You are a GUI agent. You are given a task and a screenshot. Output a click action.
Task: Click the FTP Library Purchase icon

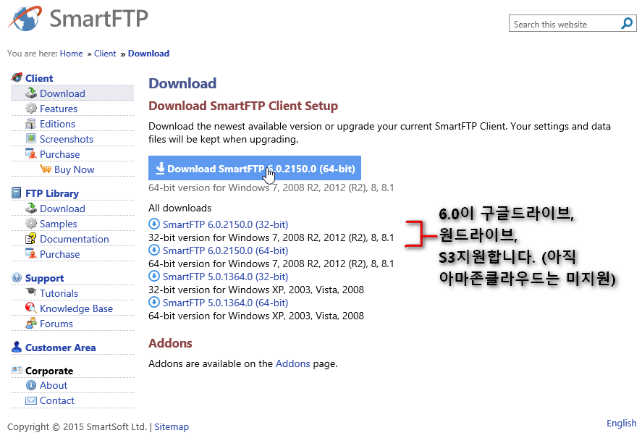[x=31, y=253]
